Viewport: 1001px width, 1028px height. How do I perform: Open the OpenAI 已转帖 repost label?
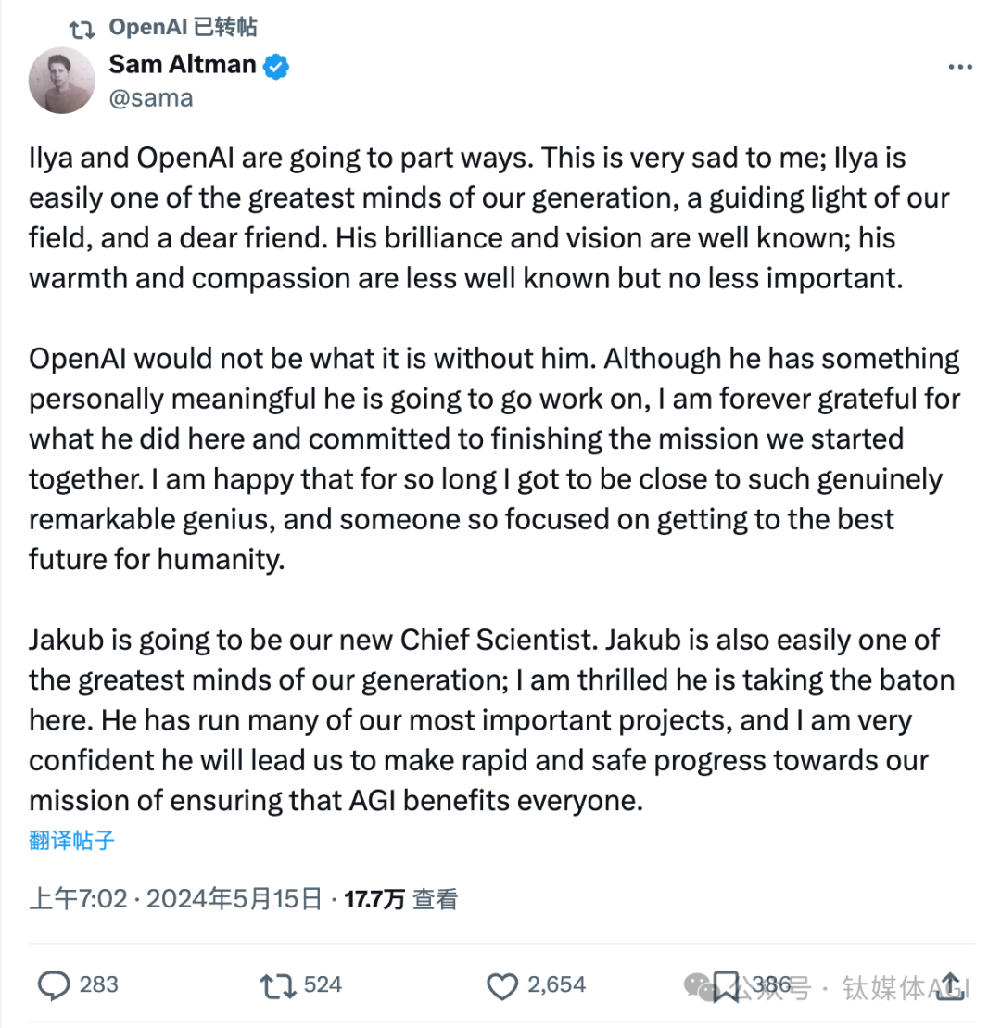tap(183, 28)
